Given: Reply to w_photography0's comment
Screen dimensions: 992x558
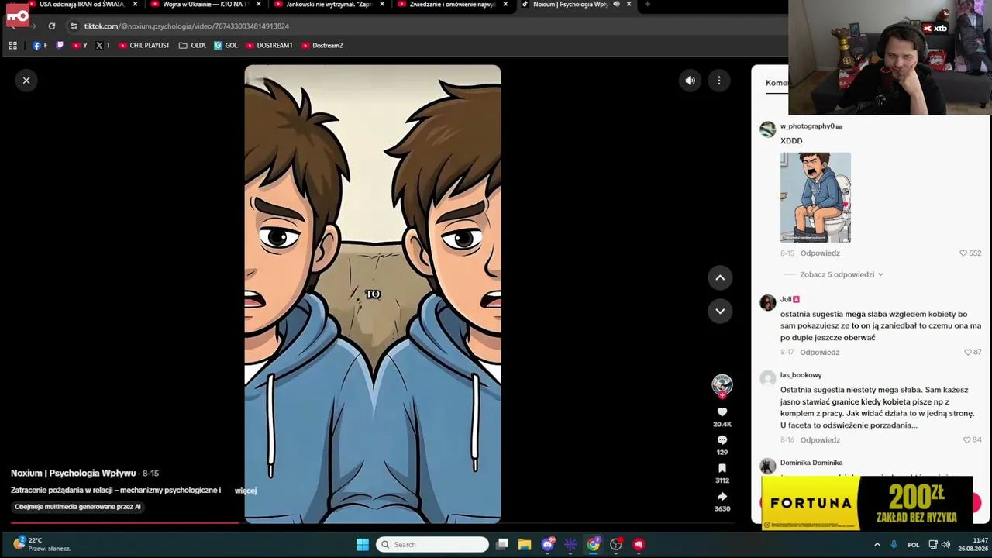Looking at the screenshot, I should [820, 253].
